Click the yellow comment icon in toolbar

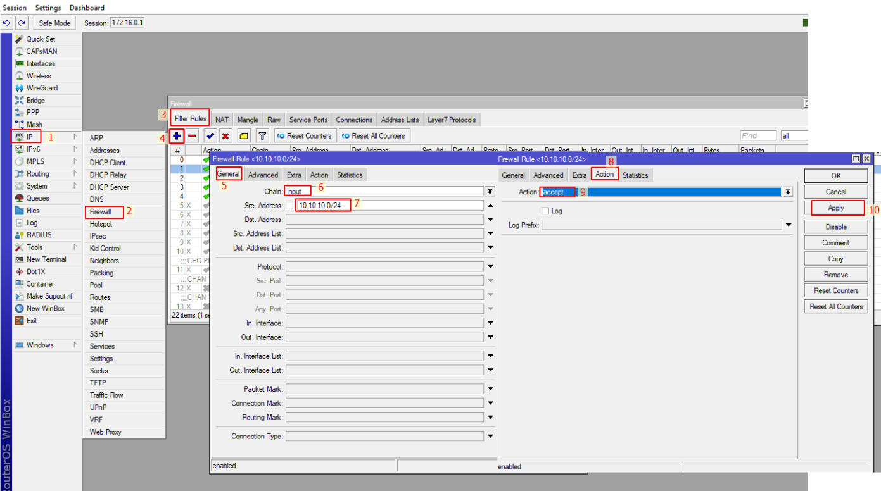(x=244, y=136)
